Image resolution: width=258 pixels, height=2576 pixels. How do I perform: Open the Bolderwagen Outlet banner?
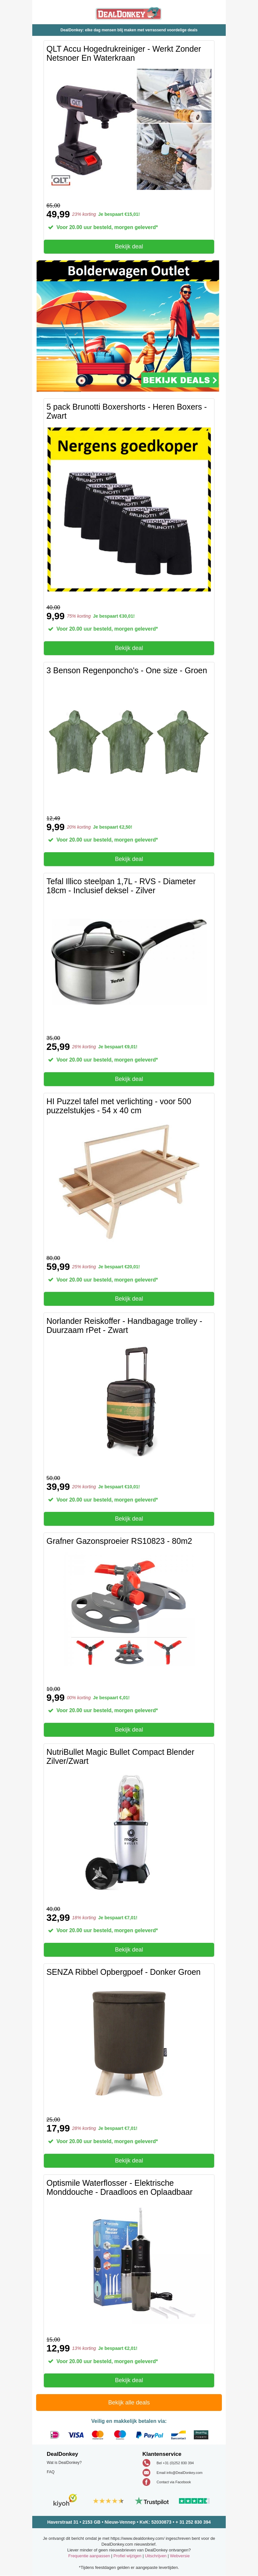(128, 326)
